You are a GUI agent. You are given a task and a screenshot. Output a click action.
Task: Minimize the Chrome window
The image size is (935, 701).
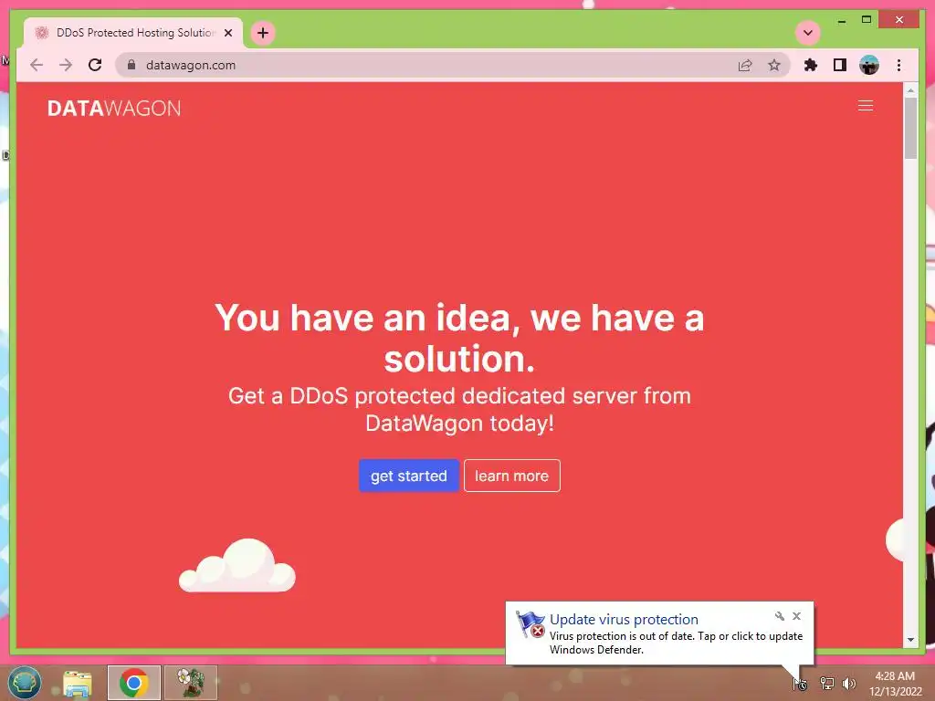click(x=841, y=20)
